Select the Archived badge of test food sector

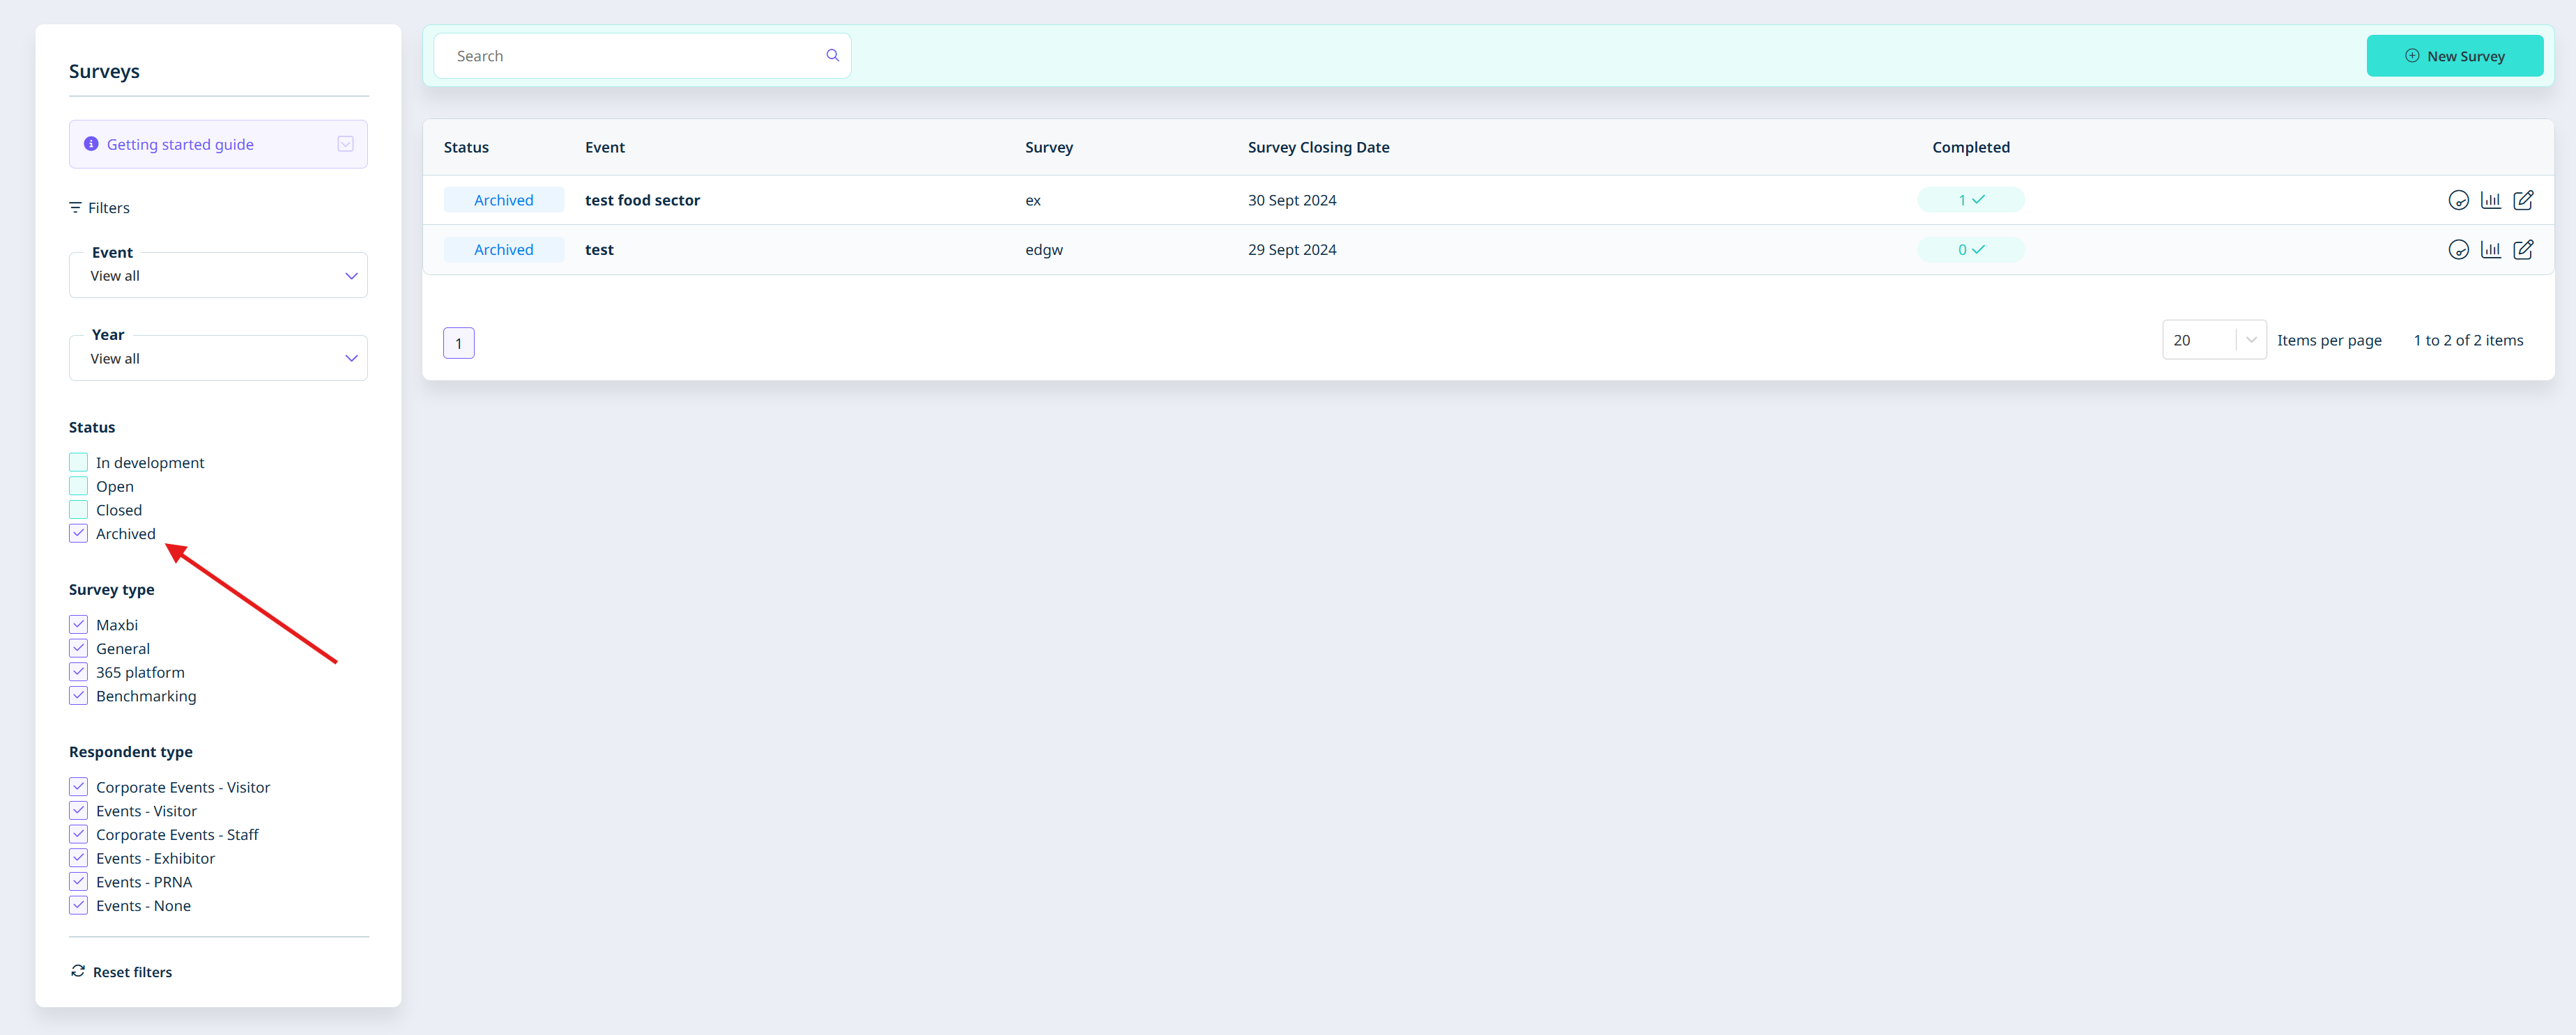pyautogui.click(x=504, y=200)
